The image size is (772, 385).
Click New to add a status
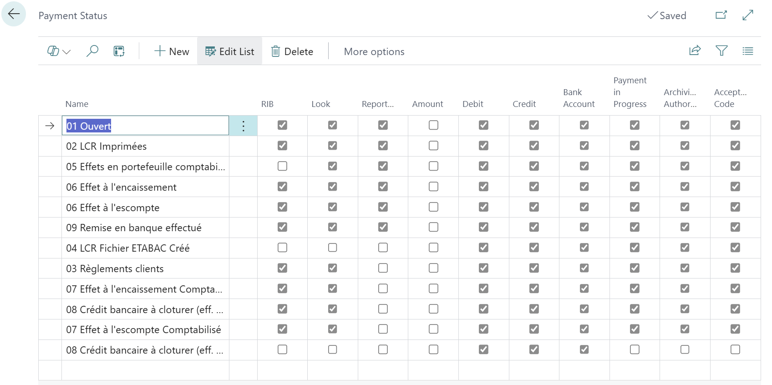click(172, 51)
